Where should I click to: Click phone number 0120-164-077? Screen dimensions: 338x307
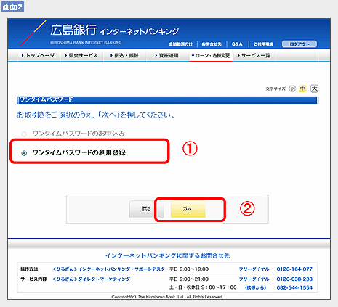(294, 269)
